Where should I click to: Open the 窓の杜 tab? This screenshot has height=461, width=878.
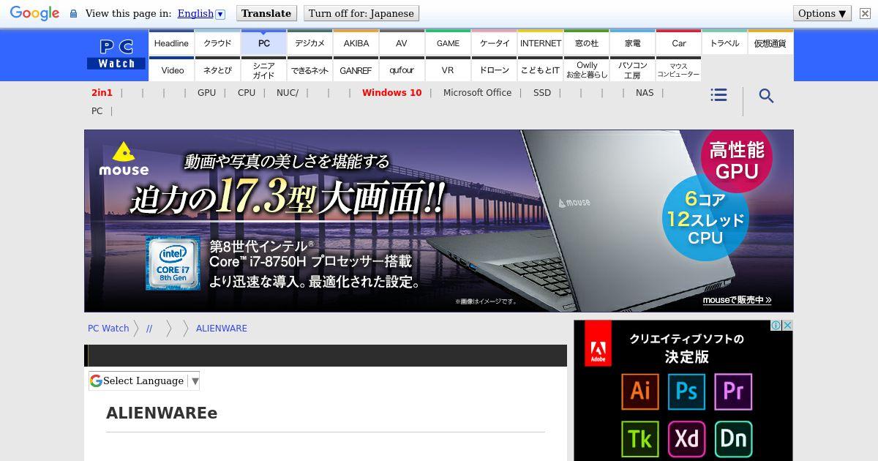tap(586, 43)
